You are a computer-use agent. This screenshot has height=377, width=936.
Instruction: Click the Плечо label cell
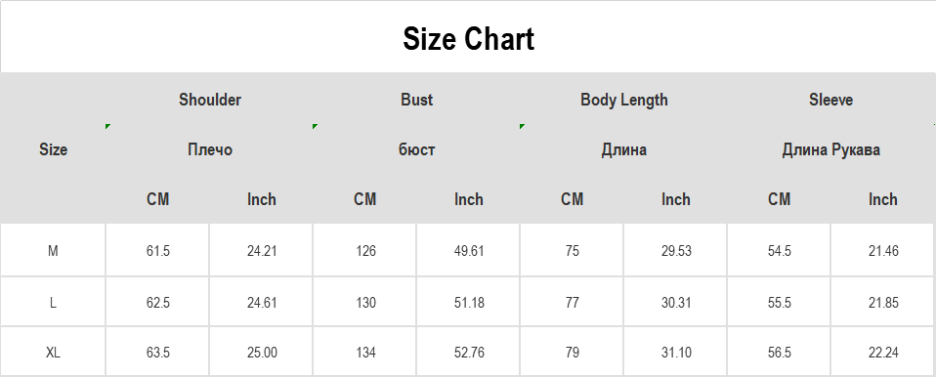pyautogui.click(x=209, y=149)
